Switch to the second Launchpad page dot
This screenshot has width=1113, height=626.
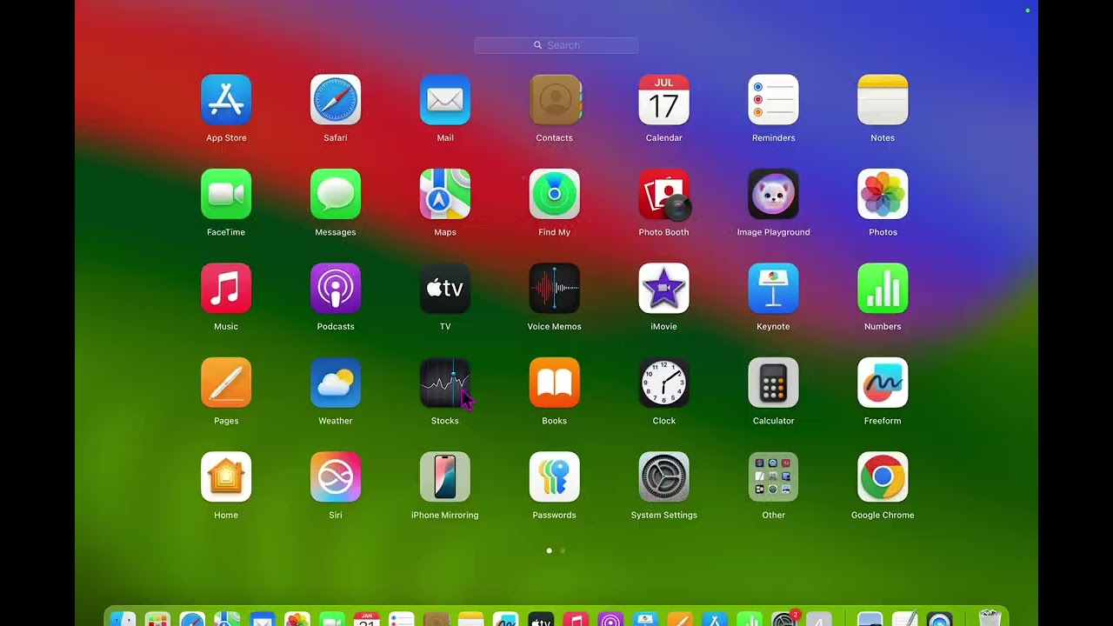pyautogui.click(x=563, y=550)
